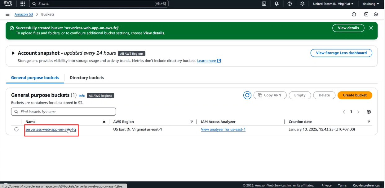
Task: Open the serverless-web-app-on-aws-fcj bucket link
Action: (51, 130)
